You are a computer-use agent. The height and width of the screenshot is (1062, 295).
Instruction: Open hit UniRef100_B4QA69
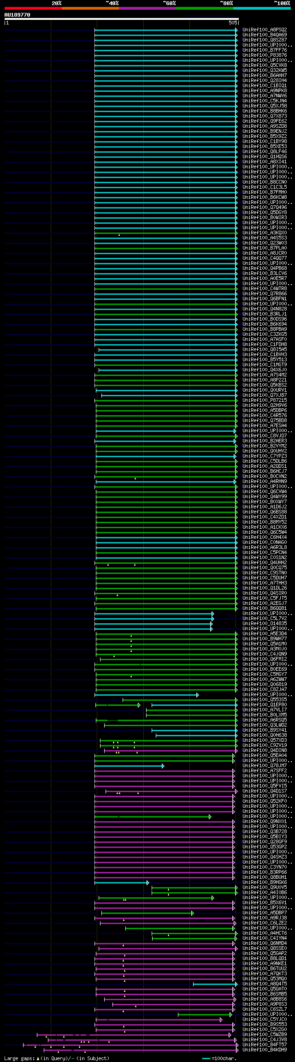click(x=265, y=35)
